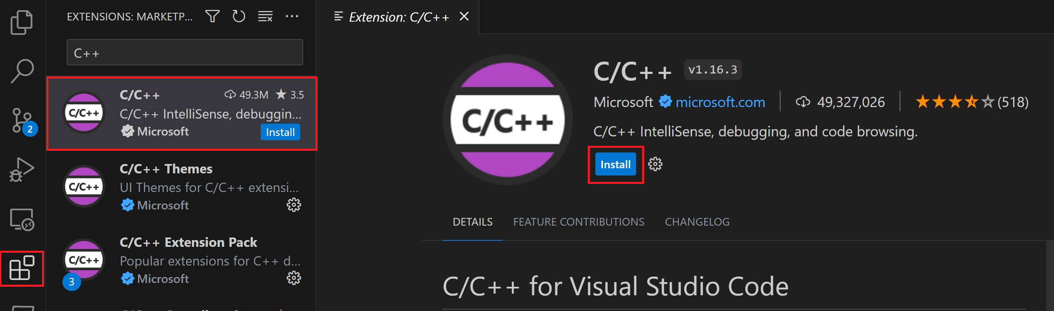Open the Filter Extensions menu

(x=212, y=16)
